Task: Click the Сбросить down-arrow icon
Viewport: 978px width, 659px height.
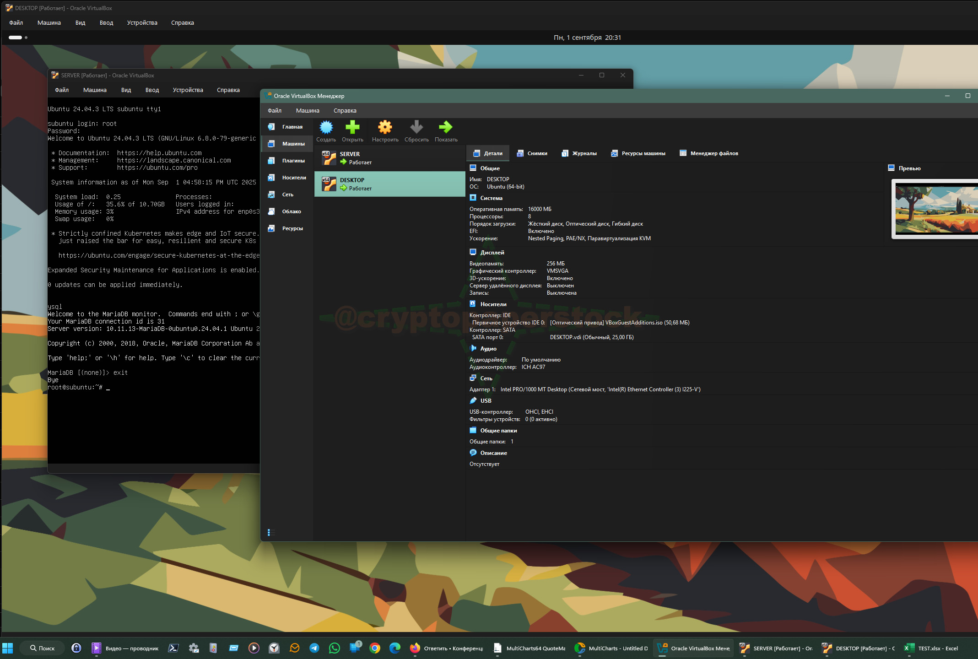Action: (416, 128)
